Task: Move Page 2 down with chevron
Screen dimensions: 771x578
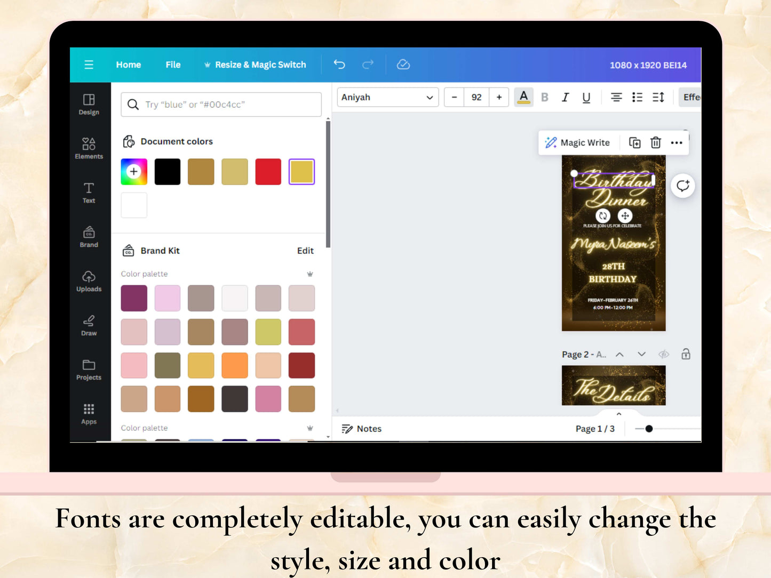Action: coord(641,354)
